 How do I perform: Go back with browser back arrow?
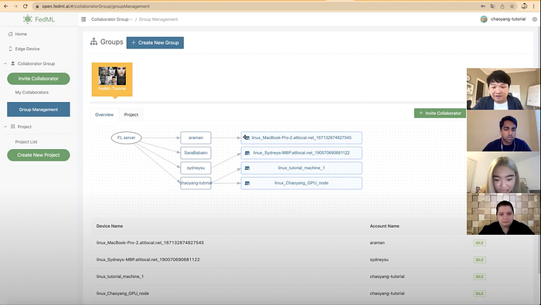point(6,6)
